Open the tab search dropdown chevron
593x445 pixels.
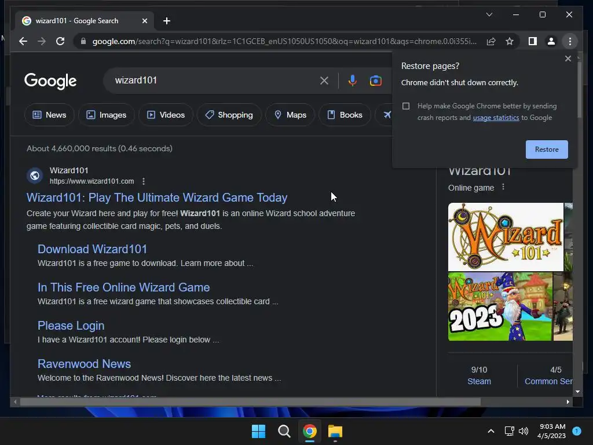(x=489, y=14)
